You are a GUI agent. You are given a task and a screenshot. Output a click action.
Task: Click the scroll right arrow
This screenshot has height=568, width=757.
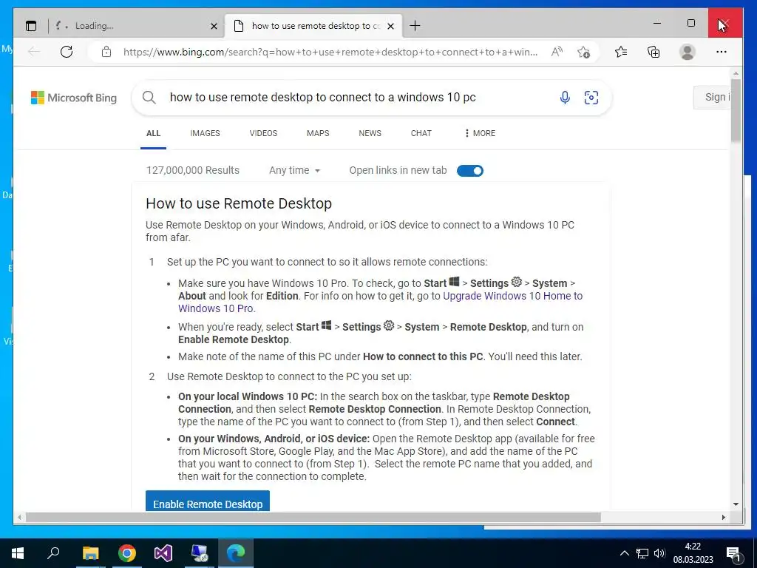click(723, 517)
